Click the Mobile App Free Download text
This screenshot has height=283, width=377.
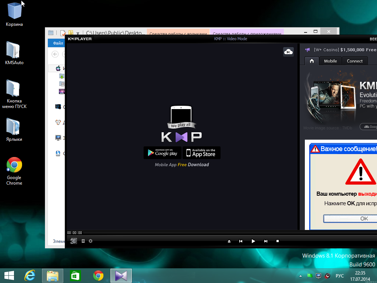(182, 165)
